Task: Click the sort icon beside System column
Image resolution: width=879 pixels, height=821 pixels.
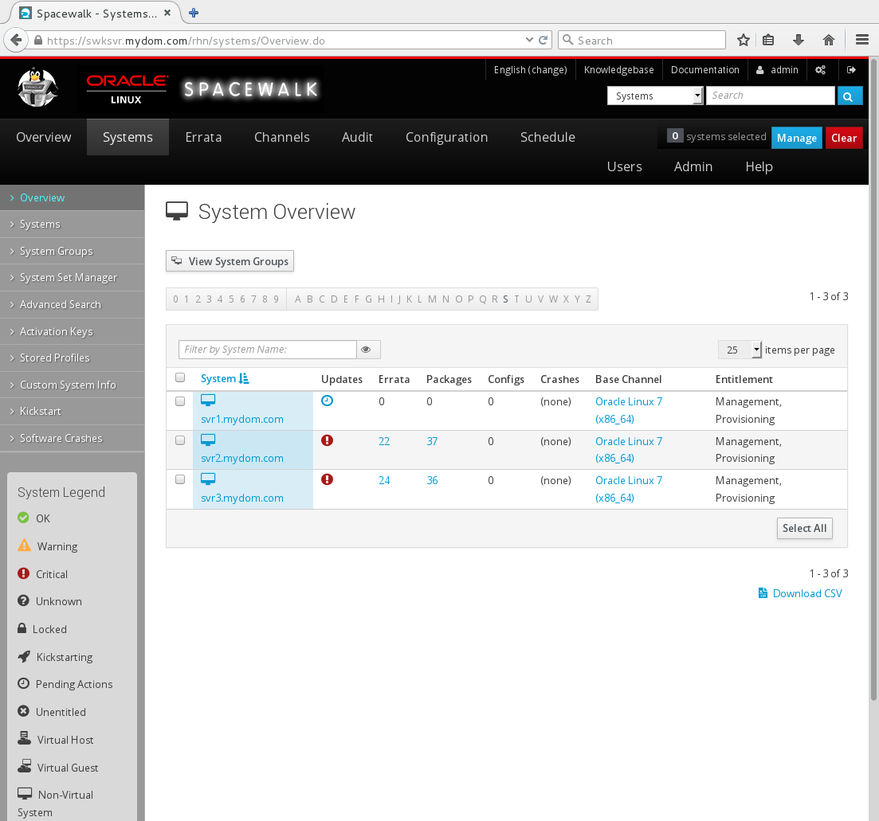Action: coord(244,378)
